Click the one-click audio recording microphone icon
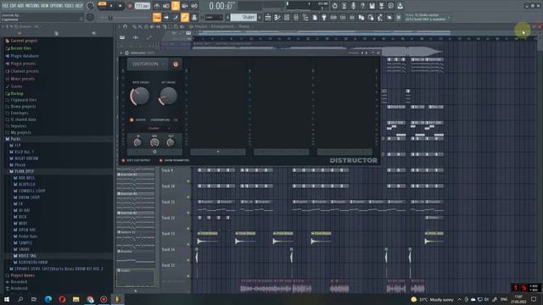The height and width of the screenshot is (305, 543). pos(353,6)
